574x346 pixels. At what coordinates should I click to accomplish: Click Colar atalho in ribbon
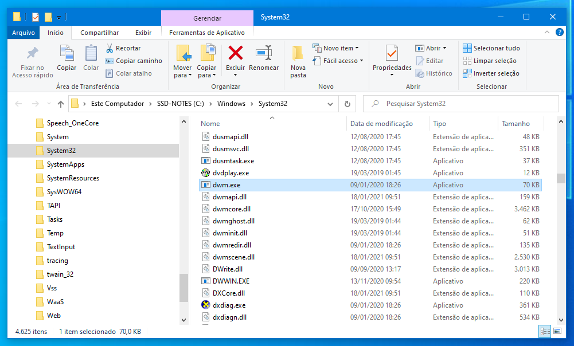(128, 73)
